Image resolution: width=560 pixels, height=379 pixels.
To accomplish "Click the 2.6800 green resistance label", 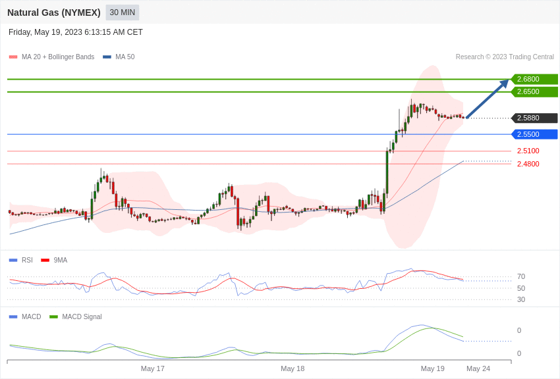I will click(x=534, y=79).
